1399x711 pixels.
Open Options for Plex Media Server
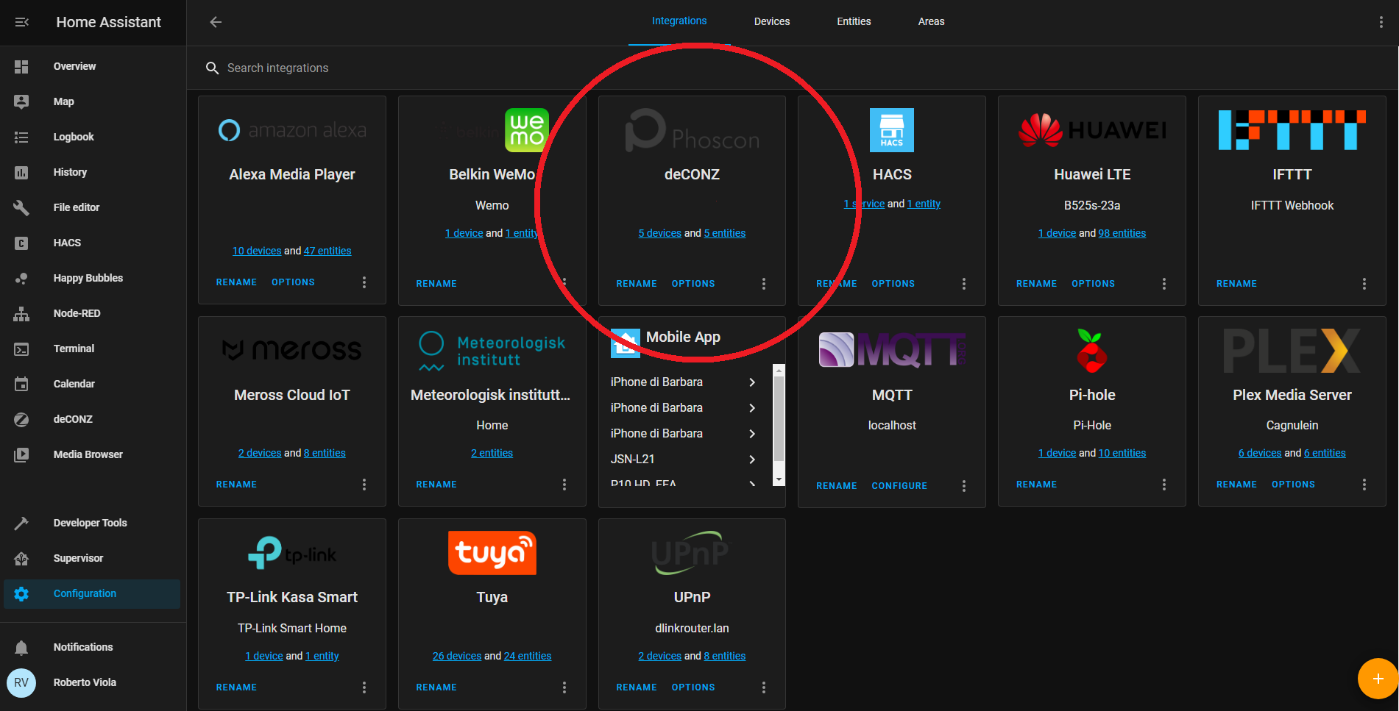tap(1293, 485)
